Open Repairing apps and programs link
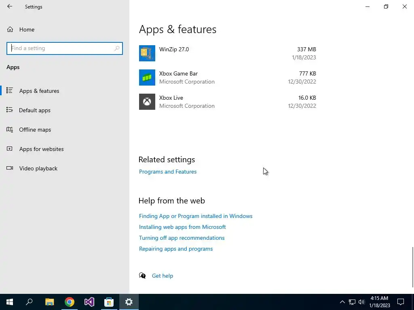Screen dimensions: 414x310 click(176, 249)
